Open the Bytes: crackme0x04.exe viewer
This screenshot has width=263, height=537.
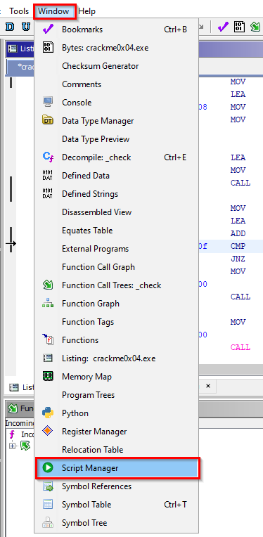(x=117, y=48)
